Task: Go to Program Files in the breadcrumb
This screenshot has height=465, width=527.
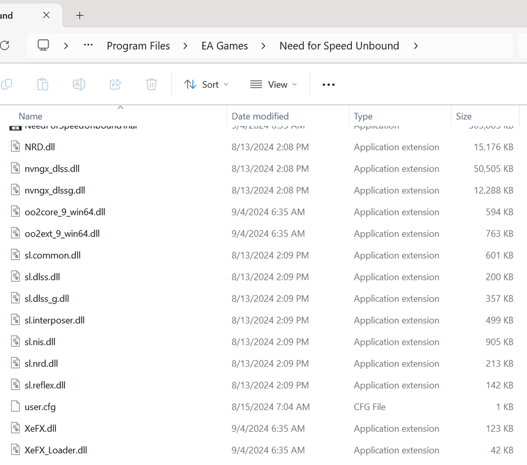Action: click(x=138, y=46)
